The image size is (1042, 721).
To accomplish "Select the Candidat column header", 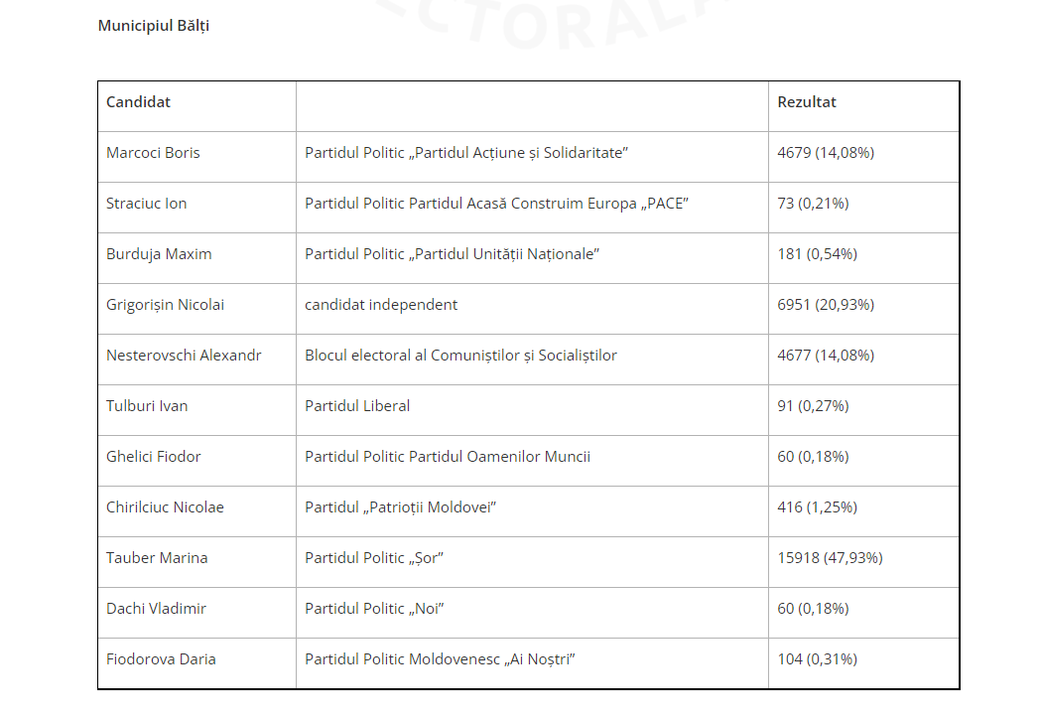I will click(138, 101).
